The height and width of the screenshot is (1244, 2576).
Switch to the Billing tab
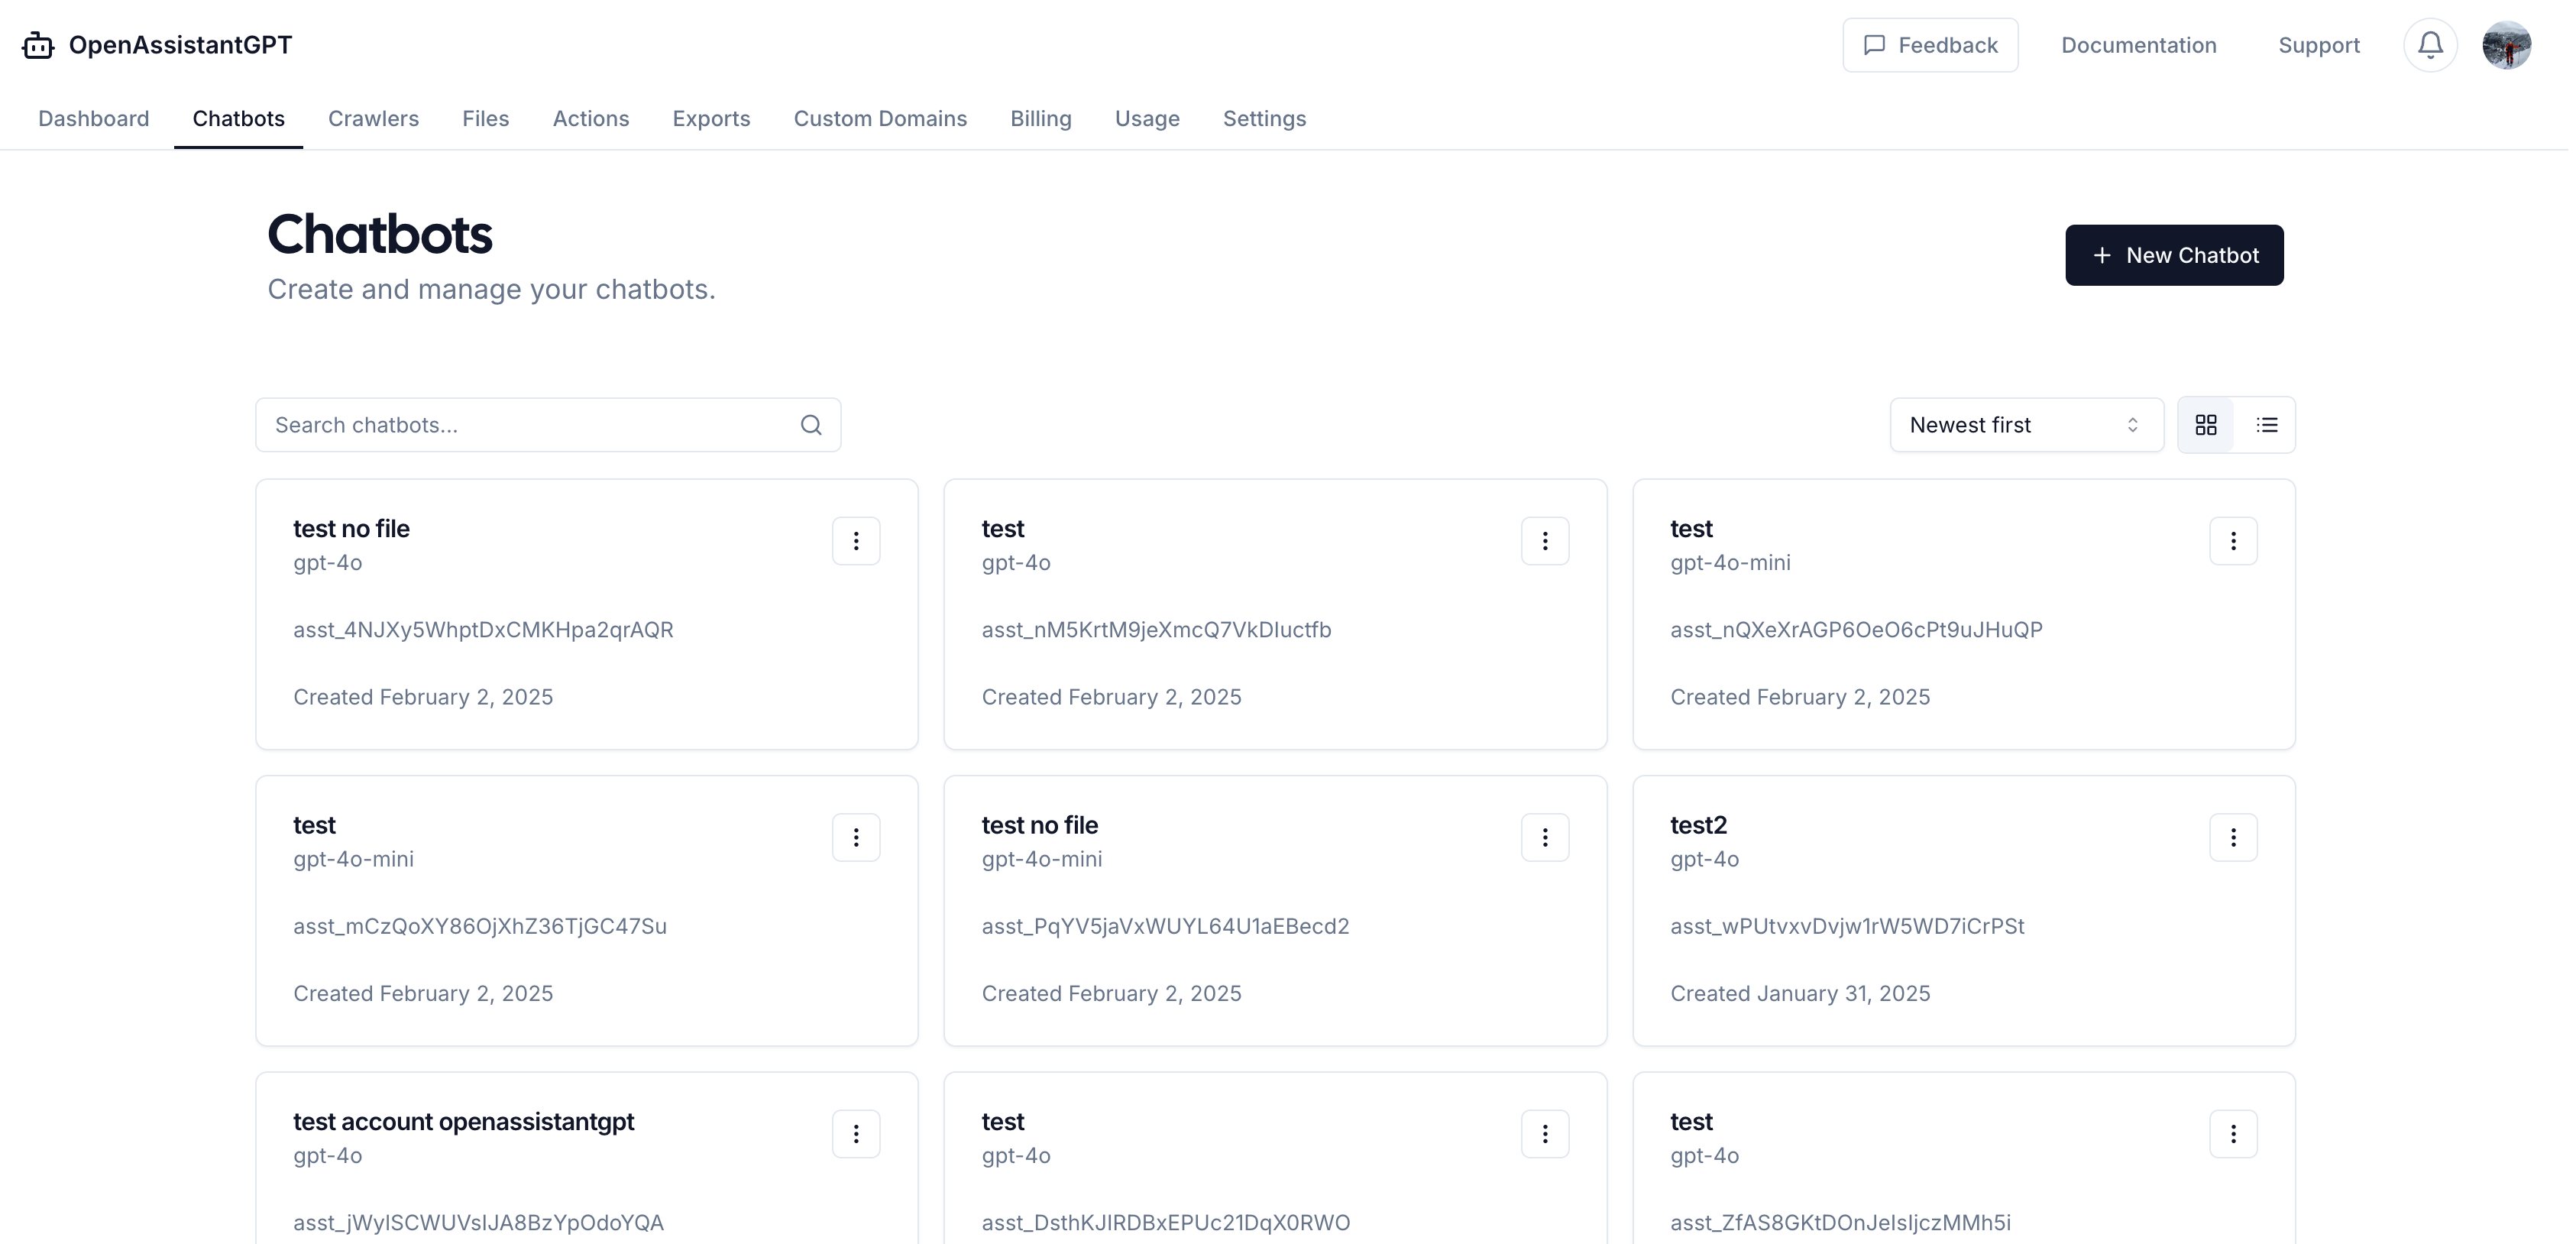[x=1040, y=118]
